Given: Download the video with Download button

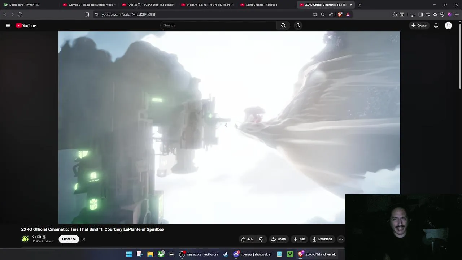Looking at the screenshot, I should (322, 239).
